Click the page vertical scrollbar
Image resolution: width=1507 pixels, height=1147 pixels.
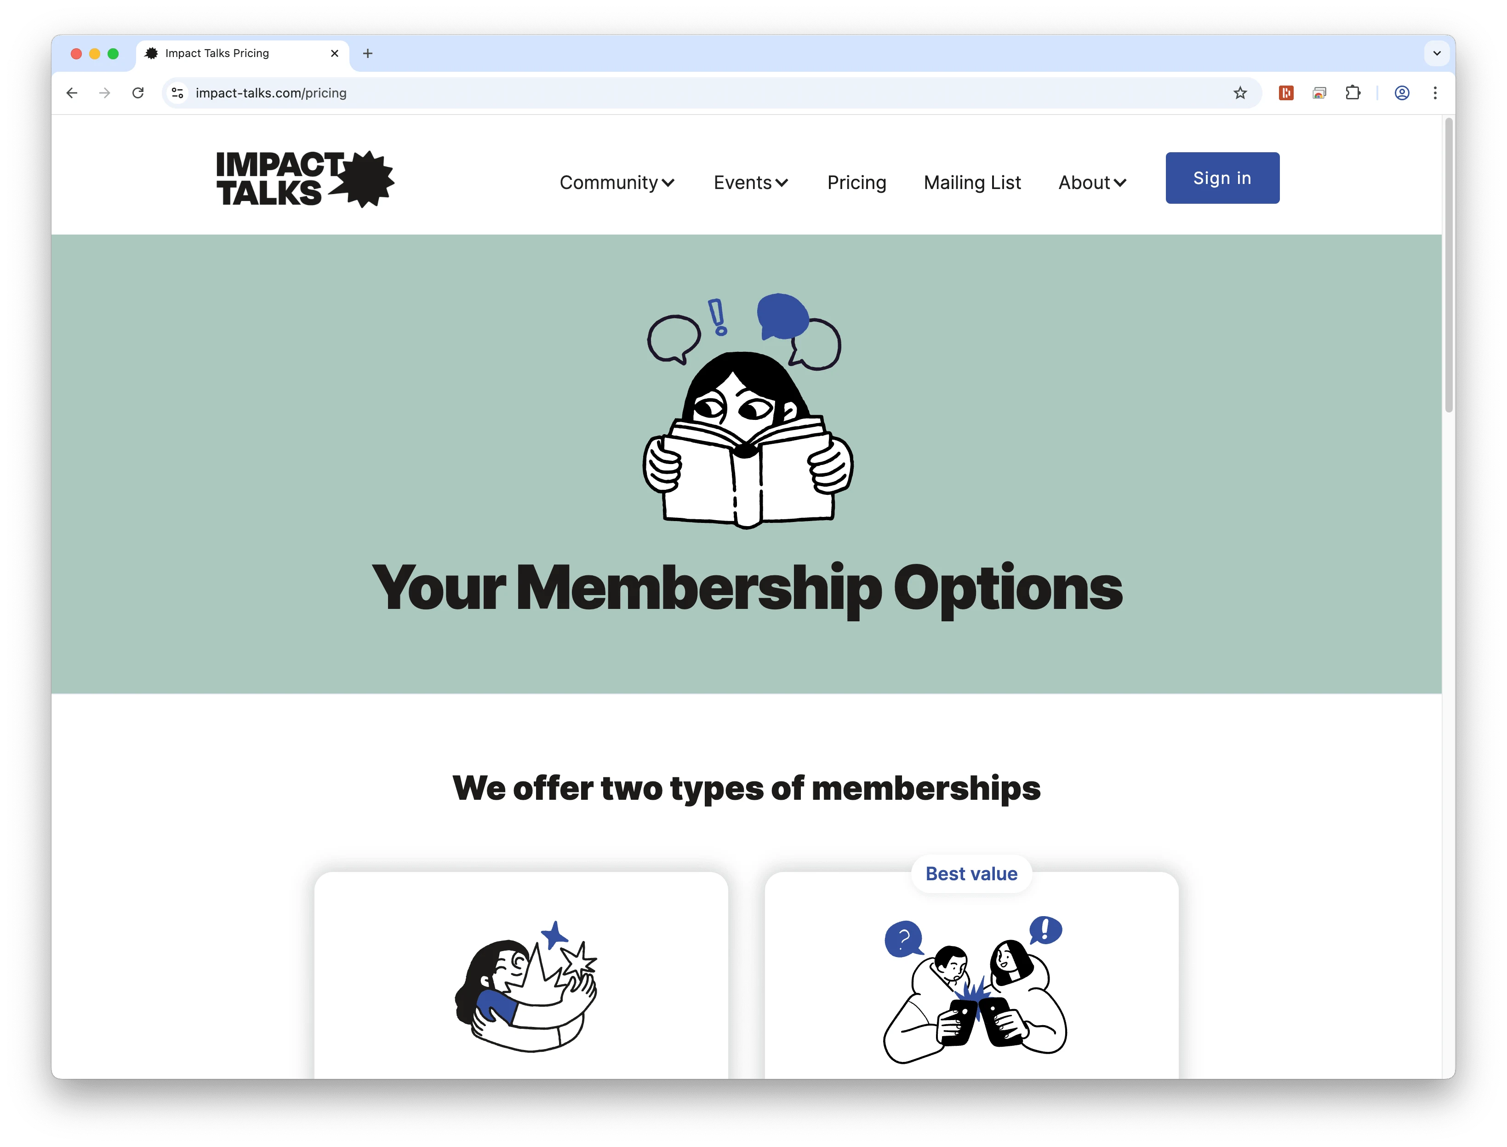[x=1448, y=266]
